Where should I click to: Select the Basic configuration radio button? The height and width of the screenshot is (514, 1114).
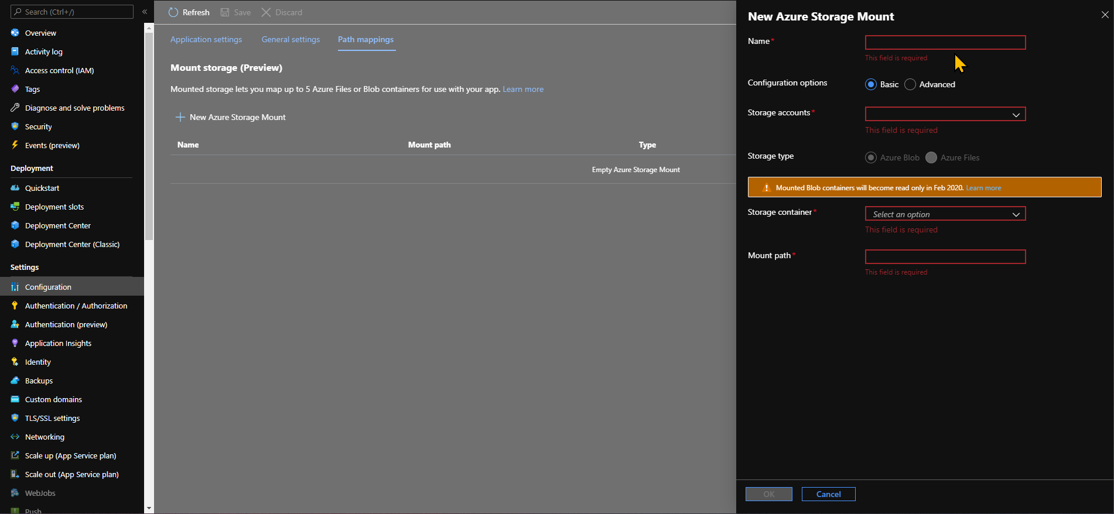[871, 84]
